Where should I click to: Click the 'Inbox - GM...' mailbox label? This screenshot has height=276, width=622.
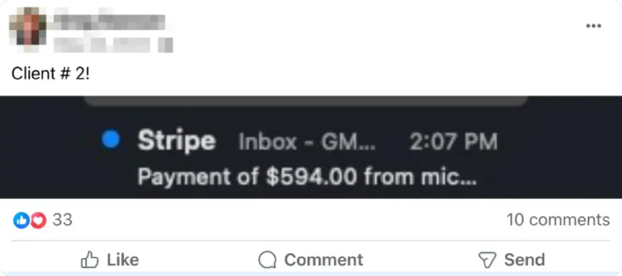click(x=307, y=142)
